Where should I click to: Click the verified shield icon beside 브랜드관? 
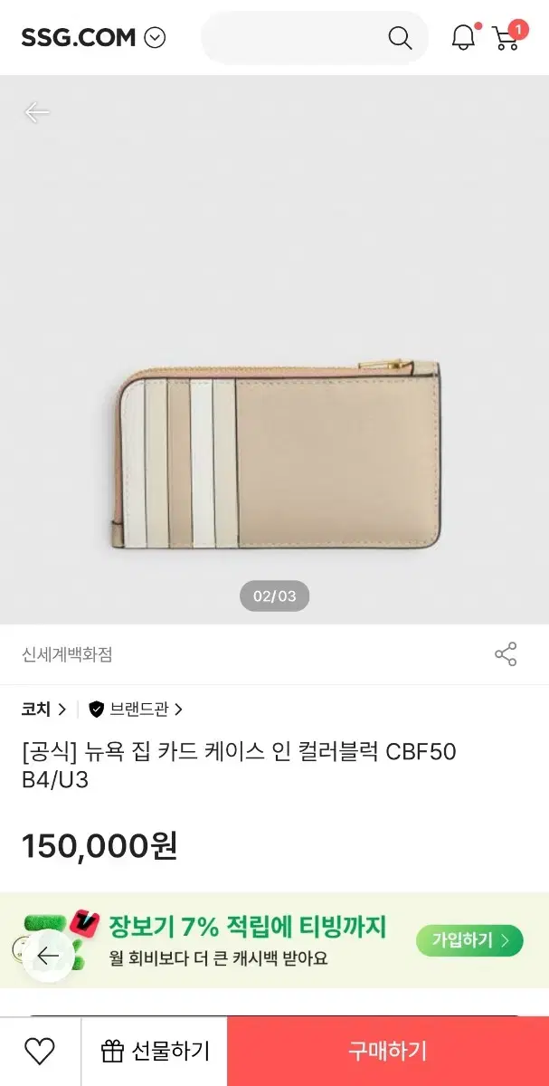click(97, 710)
